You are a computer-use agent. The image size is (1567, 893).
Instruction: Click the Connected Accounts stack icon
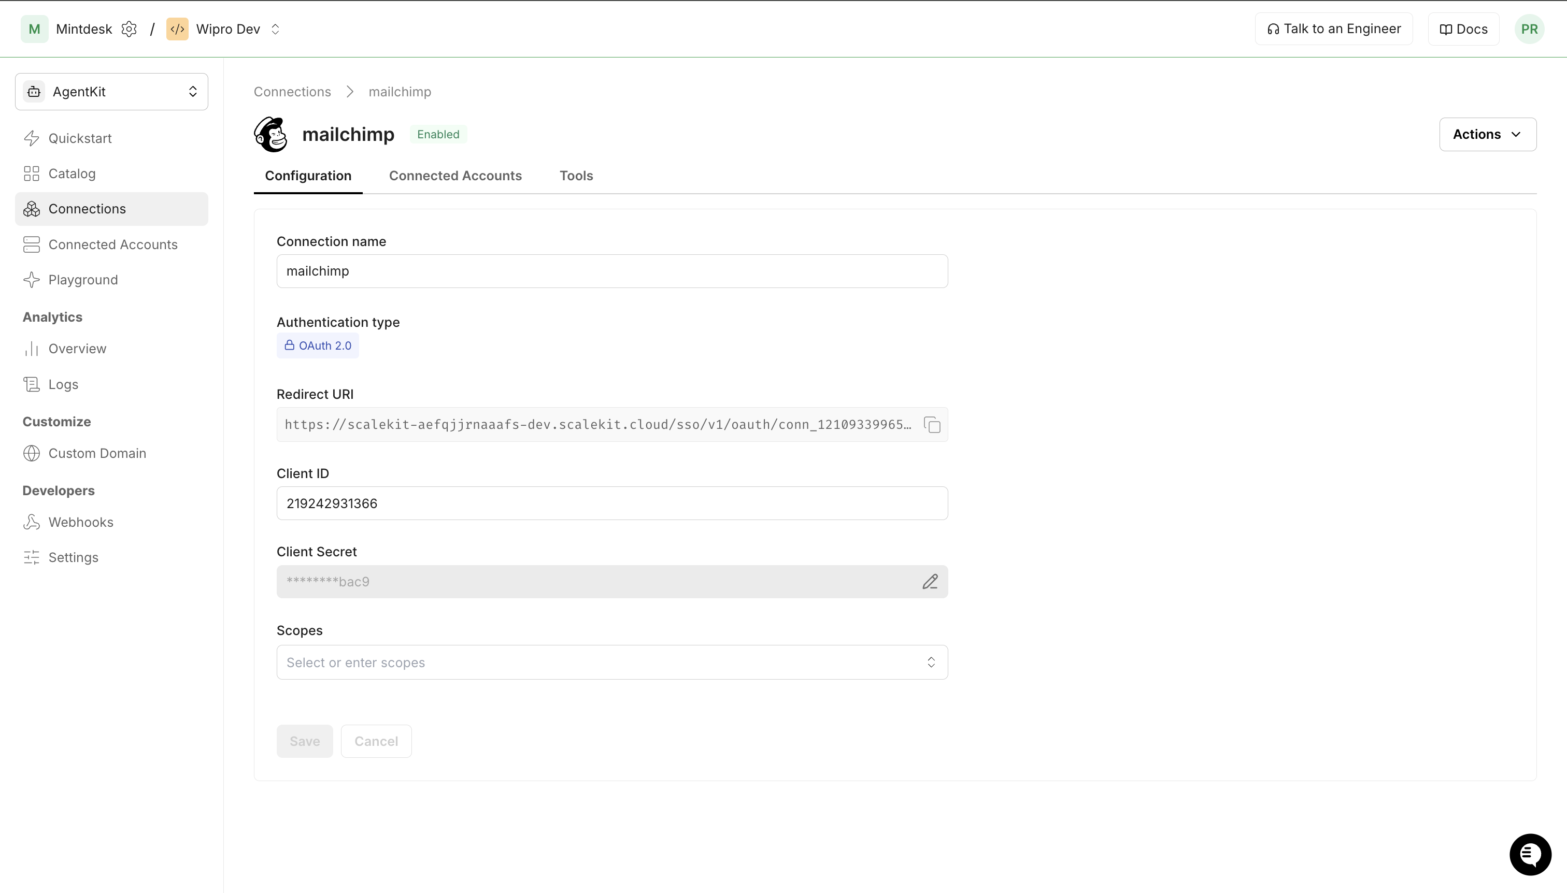pos(32,244)
